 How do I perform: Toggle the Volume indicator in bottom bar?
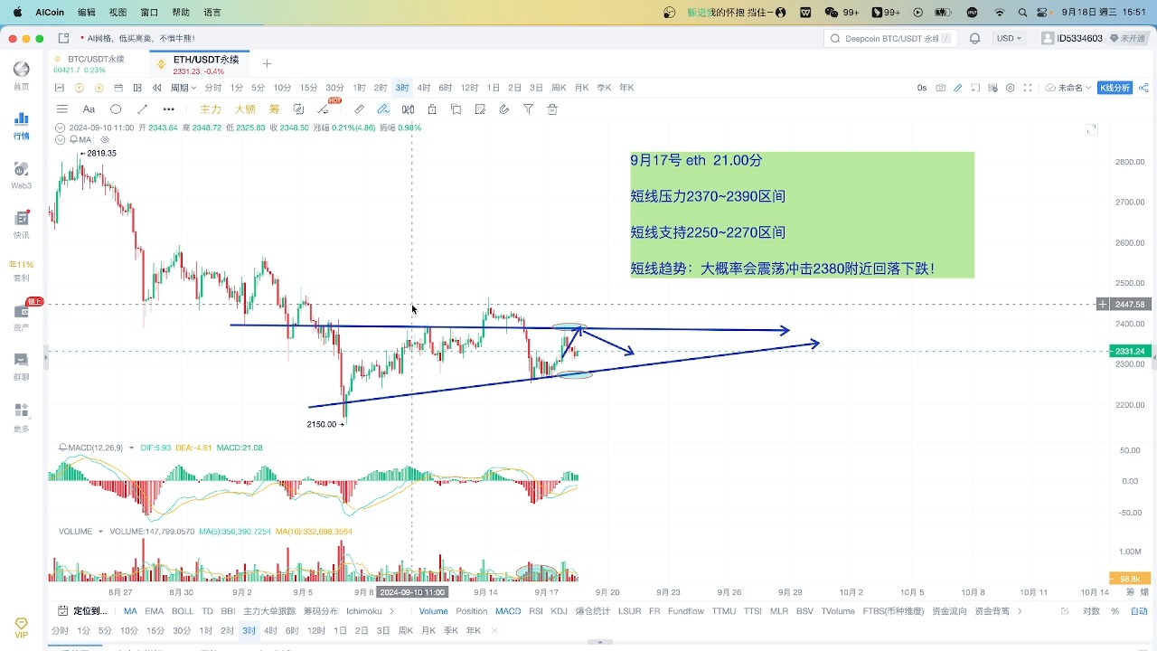tap(433, 611)
